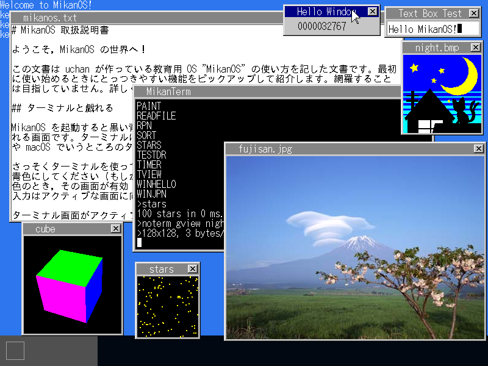This screenshot has width=488, height=366.
Task: Select the PAINT command in MikanTerm
Action: tap(149, 106)
